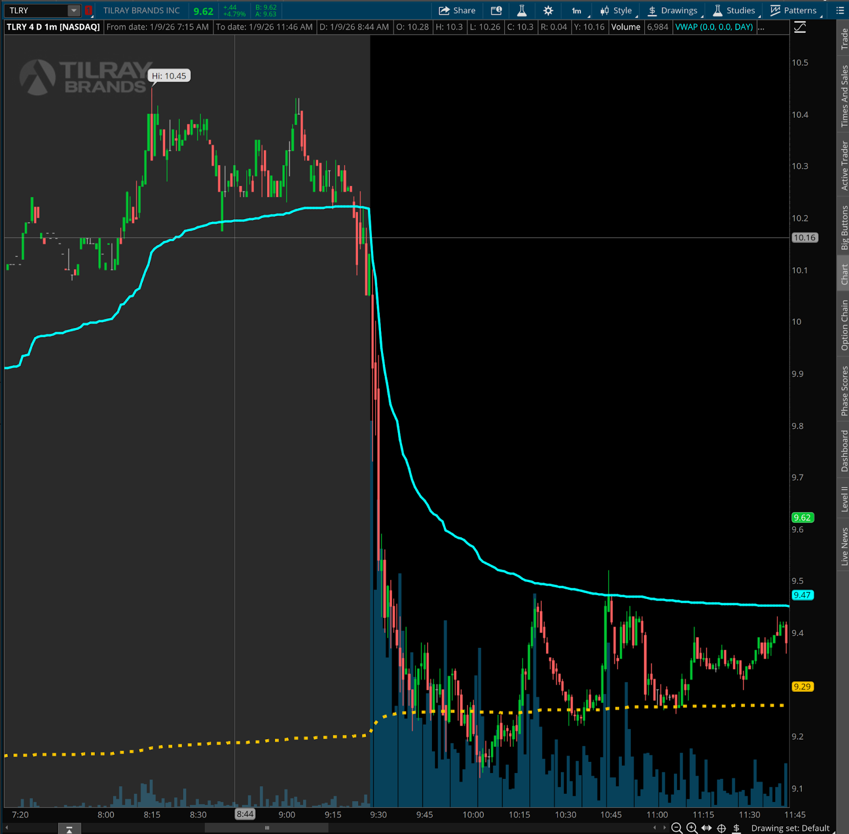Zoom out using the magnifier minus icon

point(677,828)
